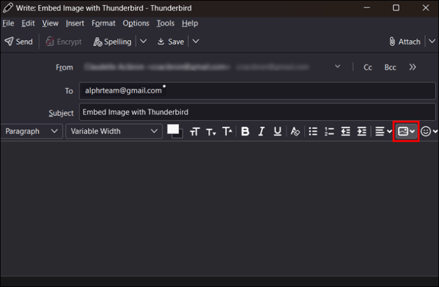Add a Bcc address field
The width and height of the screenshot is (439, 287).
click(390, 67)
